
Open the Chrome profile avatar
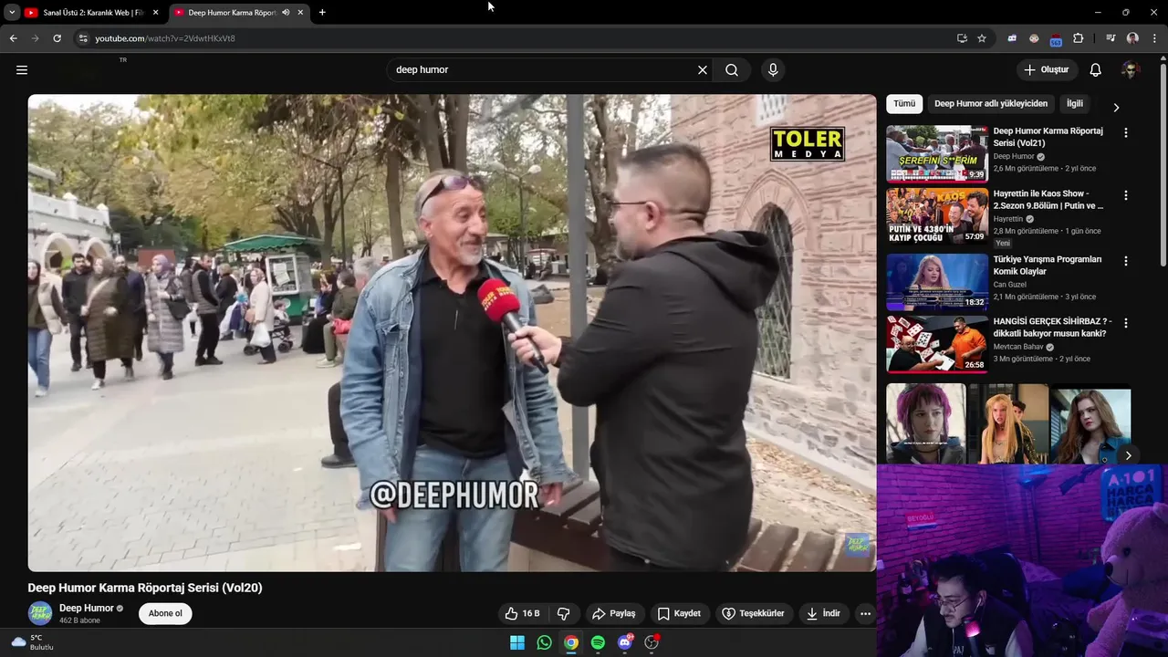click(x=1132, y=38)
